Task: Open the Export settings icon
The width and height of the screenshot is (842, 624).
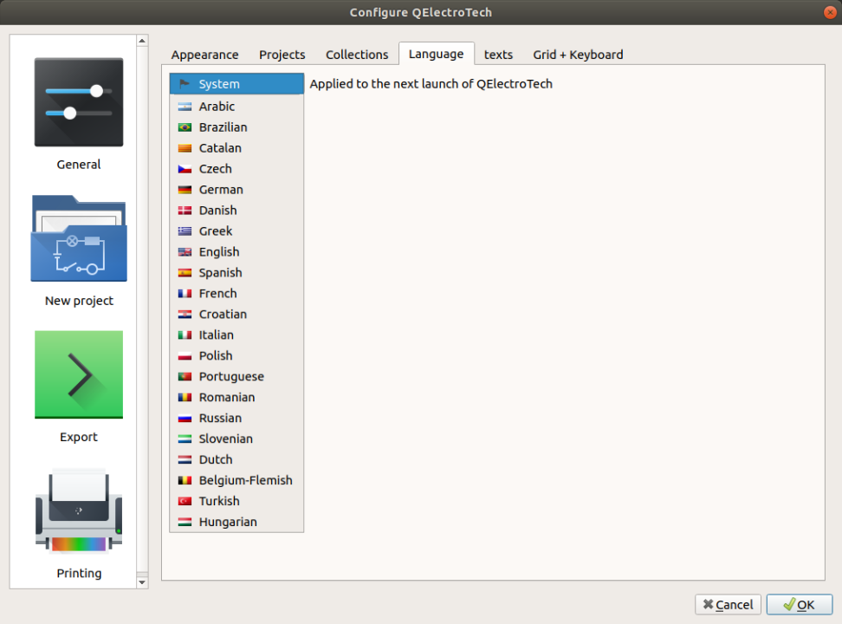Action: click(x=79, y=374)
